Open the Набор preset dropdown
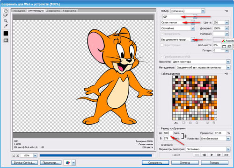Image resolution: width=234 pixels, height=168 pixels. tap(203, 11)
